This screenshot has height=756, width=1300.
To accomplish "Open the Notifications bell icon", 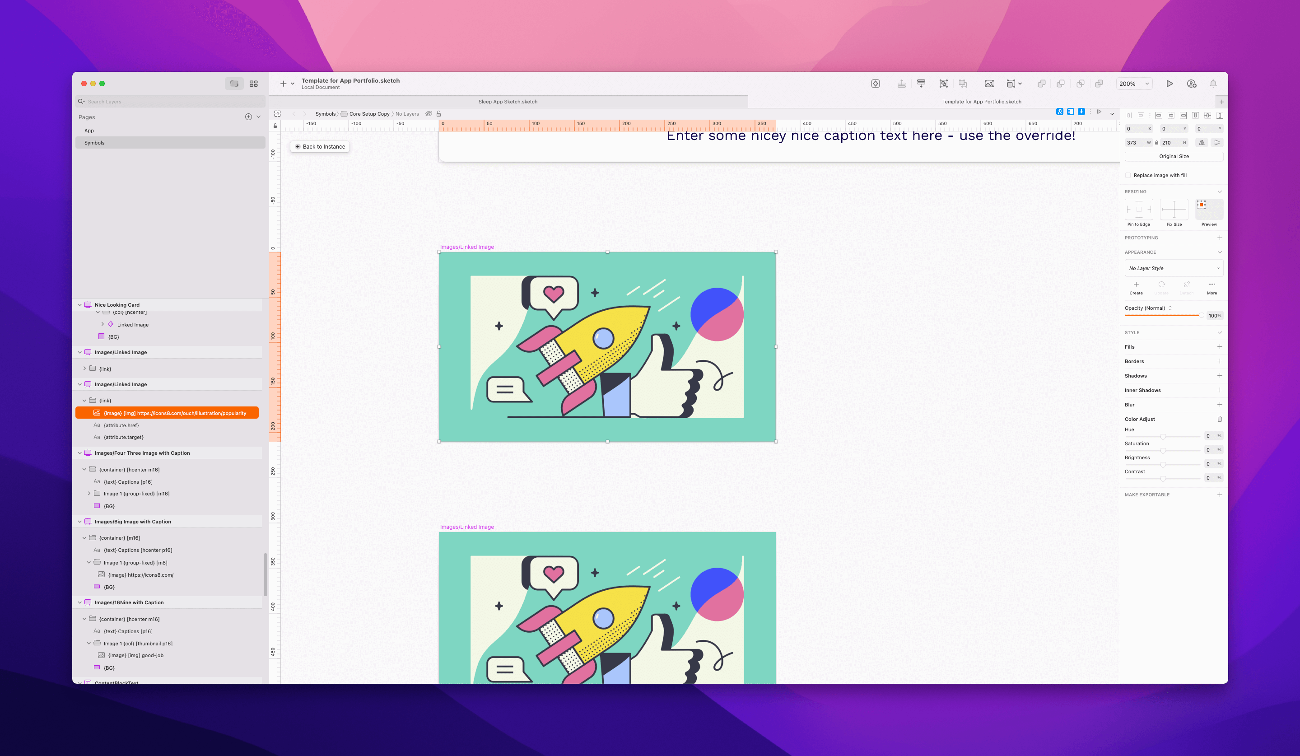I will (x=1213, y=83).
